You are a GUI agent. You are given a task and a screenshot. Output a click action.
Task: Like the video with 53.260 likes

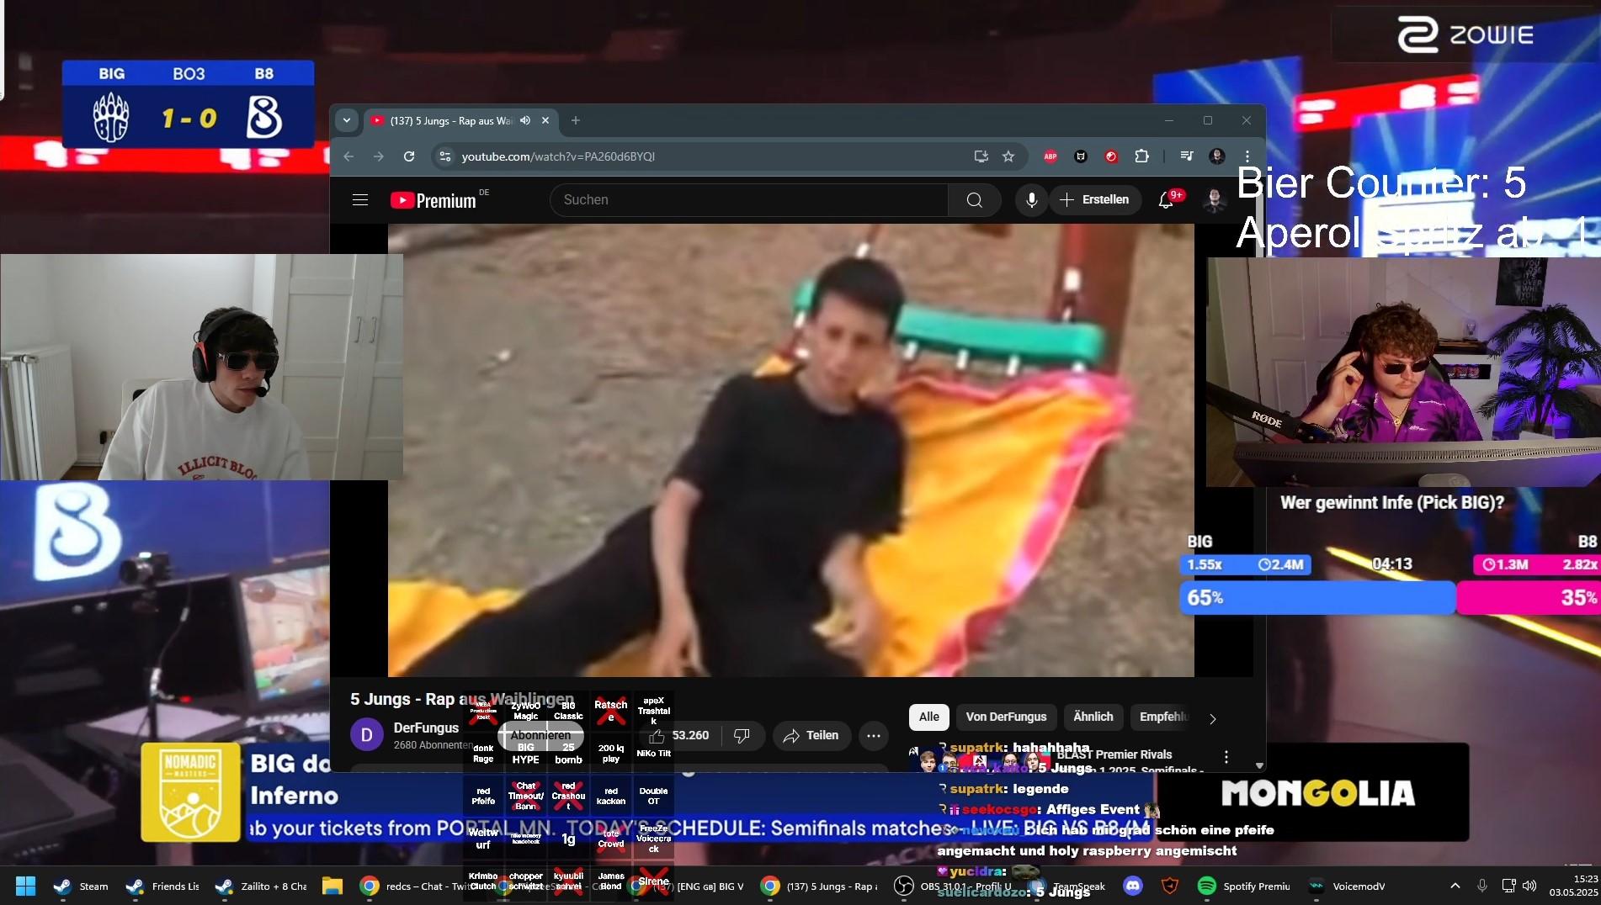point(680,735)
